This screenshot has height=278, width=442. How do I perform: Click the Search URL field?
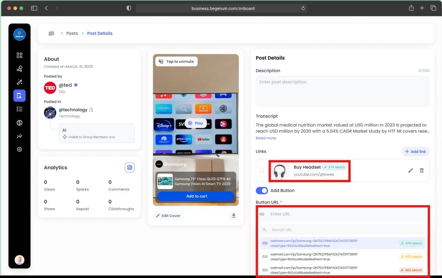click(342, 229)
